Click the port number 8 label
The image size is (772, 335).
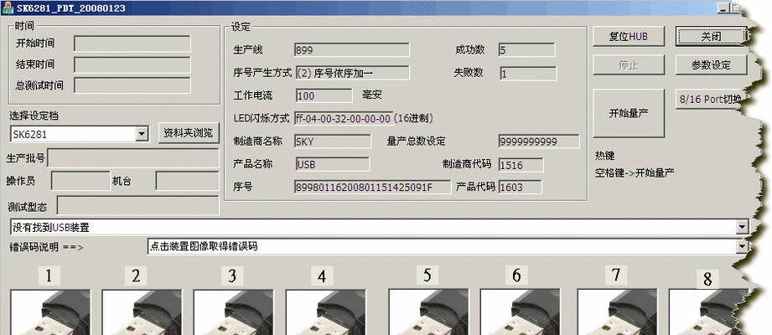[x=707, y=280]
